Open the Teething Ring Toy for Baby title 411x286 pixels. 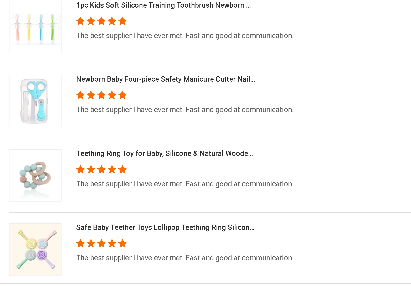click(164, 153)
